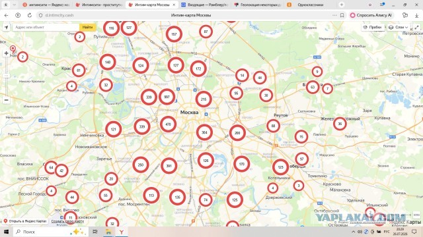
Task: Click the site protection shield in address bar
Action: (x=41, y=15)
